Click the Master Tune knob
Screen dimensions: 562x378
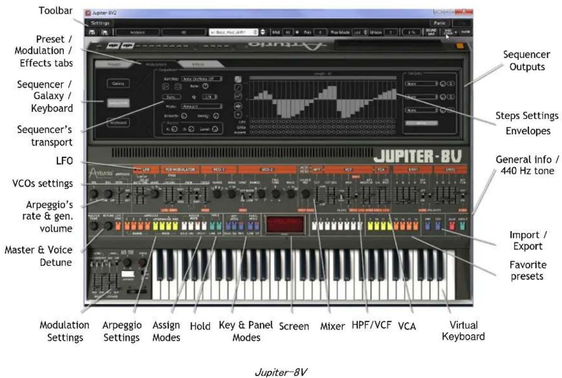pos(94,226)
